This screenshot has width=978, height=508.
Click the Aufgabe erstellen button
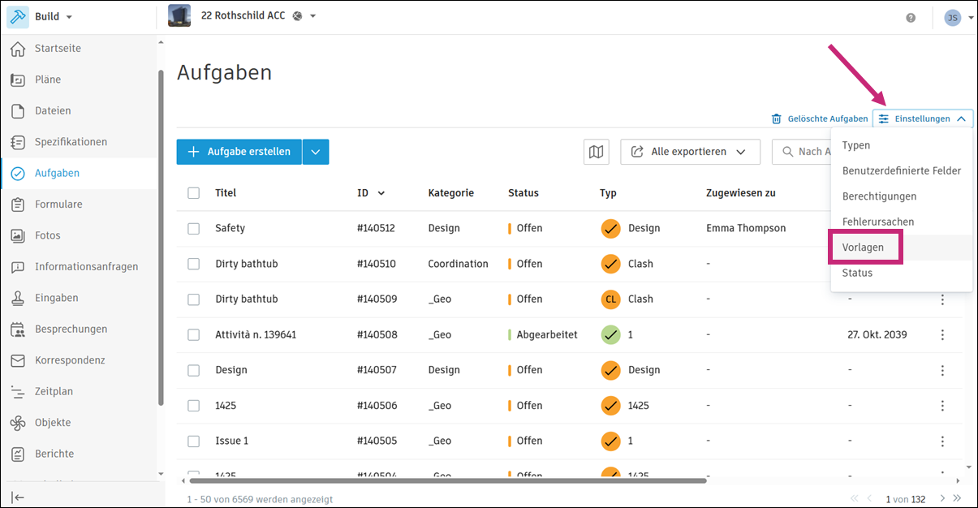click(239, 152)
